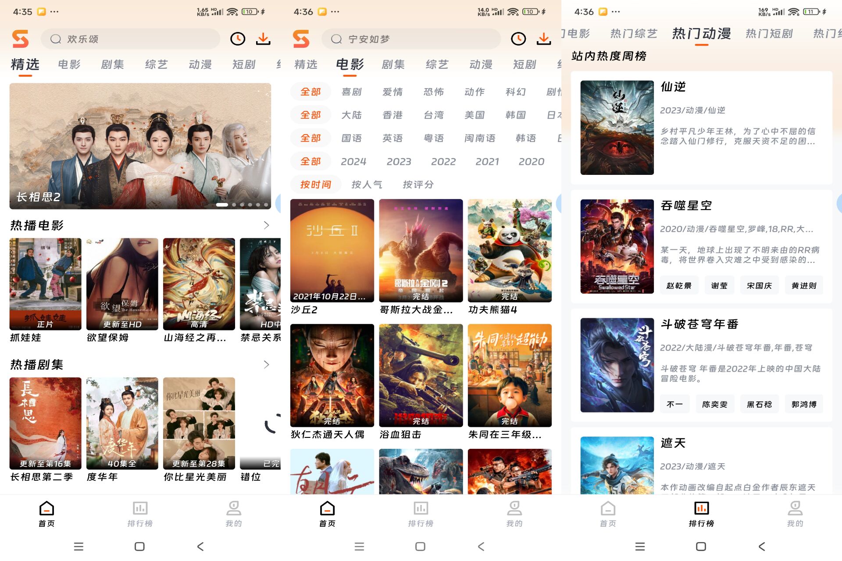842x561 pixels.
Task: Tap actor tag 赵乾景
Action: 678,286
